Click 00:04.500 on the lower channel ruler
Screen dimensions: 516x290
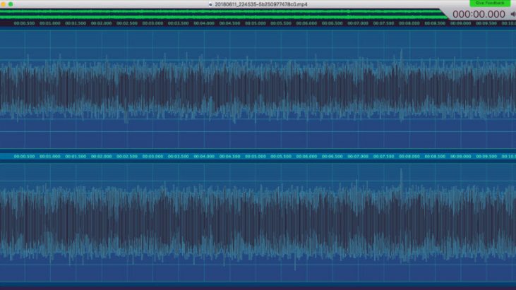[x=229, y=157]
